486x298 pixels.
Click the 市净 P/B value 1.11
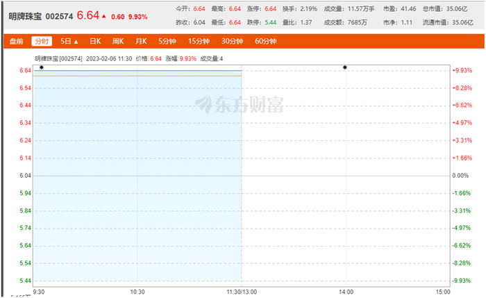[x=407, y=23]
